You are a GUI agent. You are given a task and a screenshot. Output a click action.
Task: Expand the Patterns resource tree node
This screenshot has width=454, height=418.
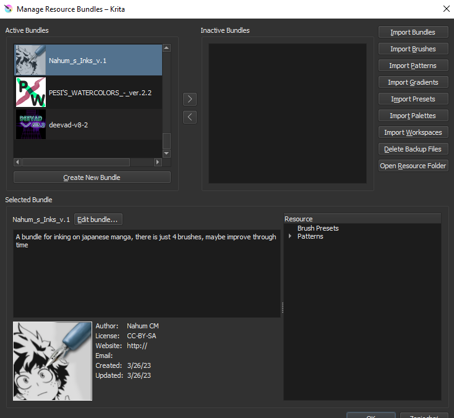pyautogui.click(x=290, y=236)
